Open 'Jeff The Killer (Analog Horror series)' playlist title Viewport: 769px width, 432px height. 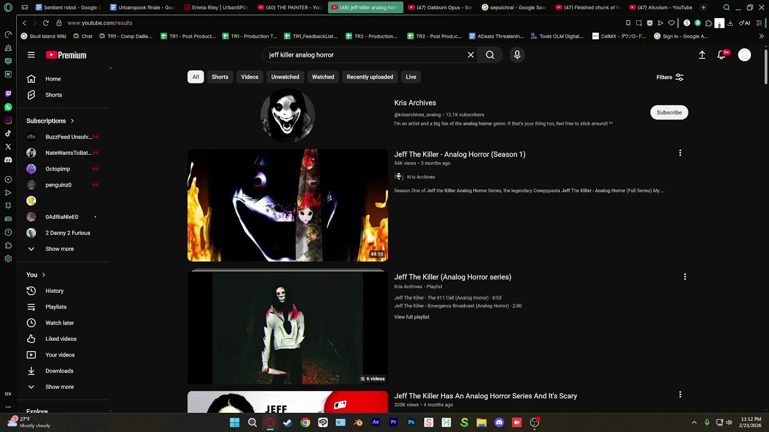click(452, 277)
